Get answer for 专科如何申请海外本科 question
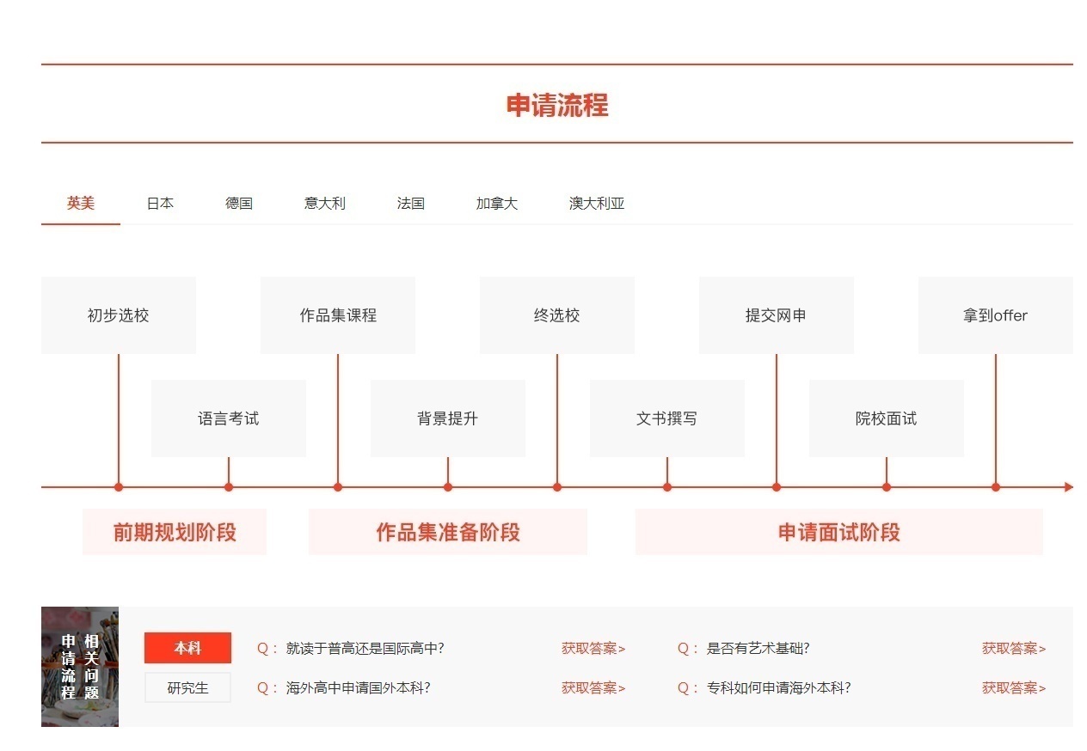 (x=1014, y=688)
